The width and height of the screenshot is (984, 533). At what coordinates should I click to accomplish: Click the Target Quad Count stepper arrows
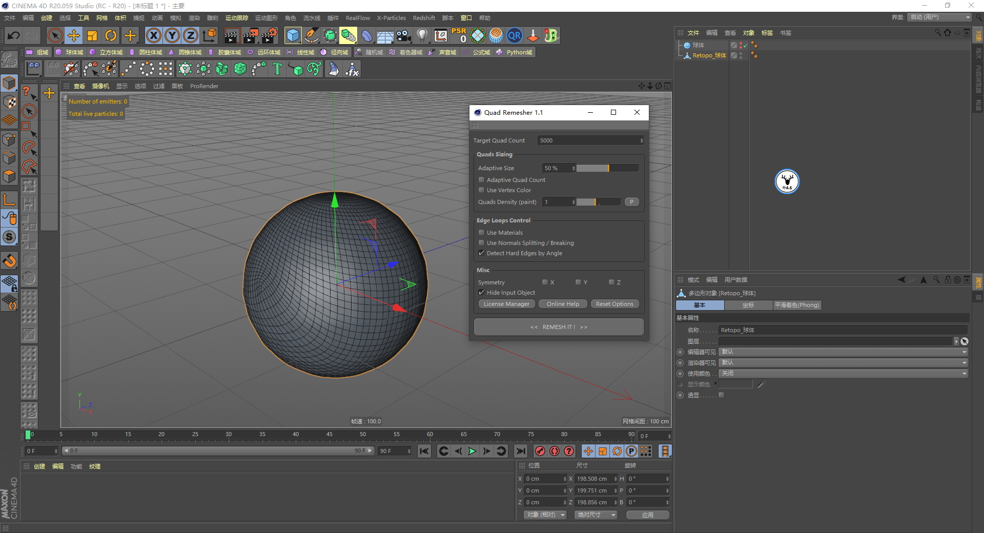(642, 140)
